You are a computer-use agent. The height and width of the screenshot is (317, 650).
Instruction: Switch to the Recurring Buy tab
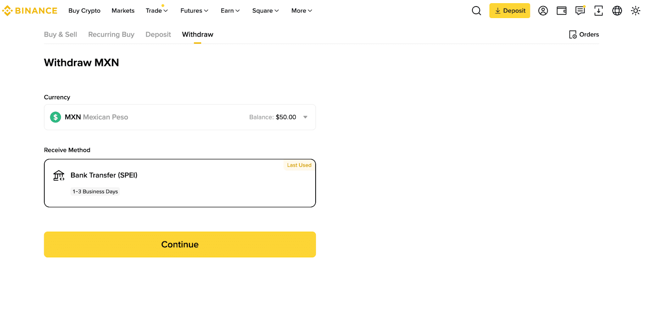pos(111,35)
